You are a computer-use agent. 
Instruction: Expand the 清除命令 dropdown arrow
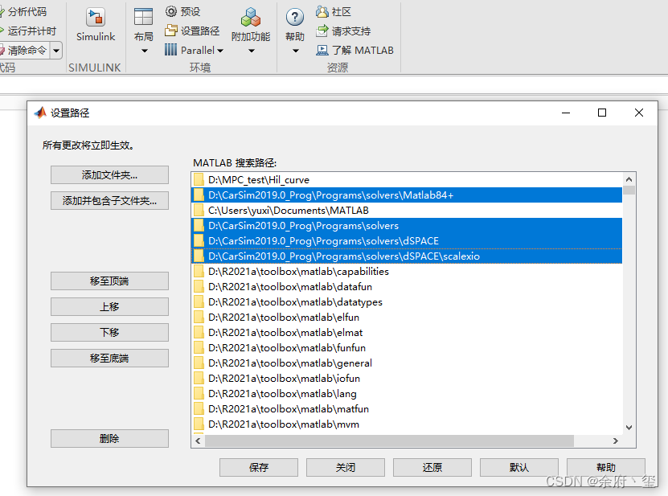tap(55, 50)
